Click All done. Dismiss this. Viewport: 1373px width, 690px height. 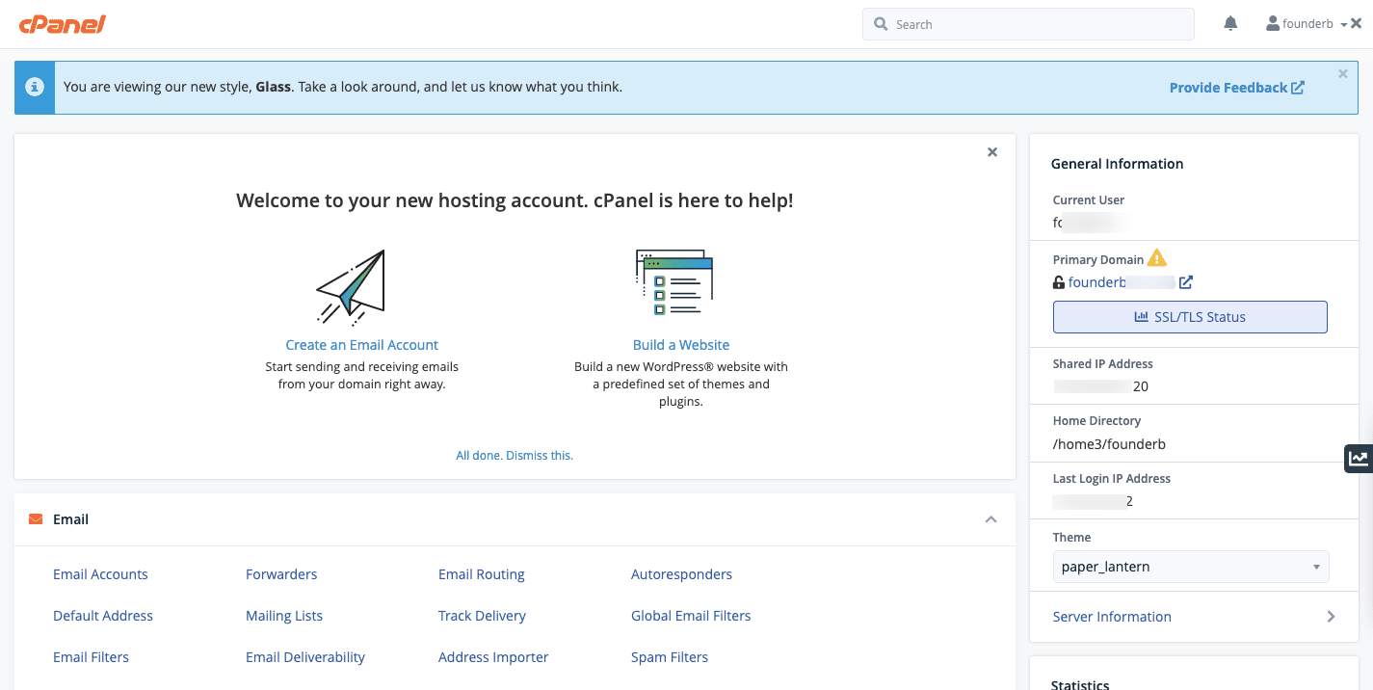515,455
